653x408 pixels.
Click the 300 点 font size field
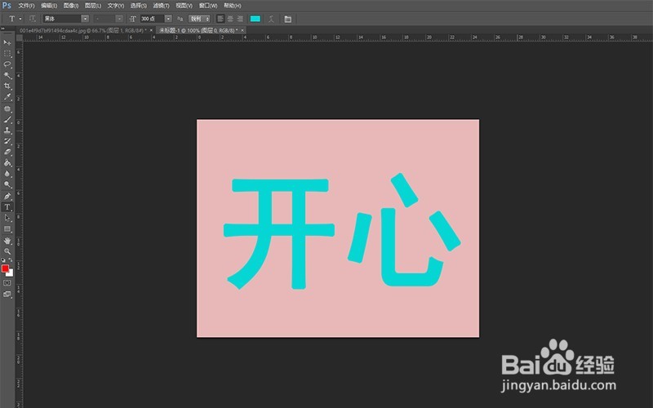pos(152,19)
